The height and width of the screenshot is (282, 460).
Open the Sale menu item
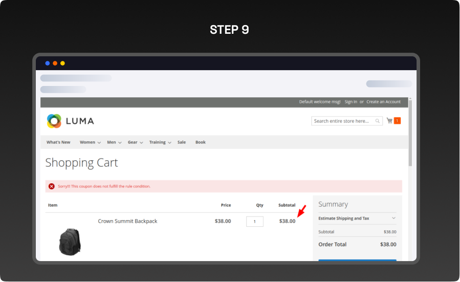coord(182,142)
